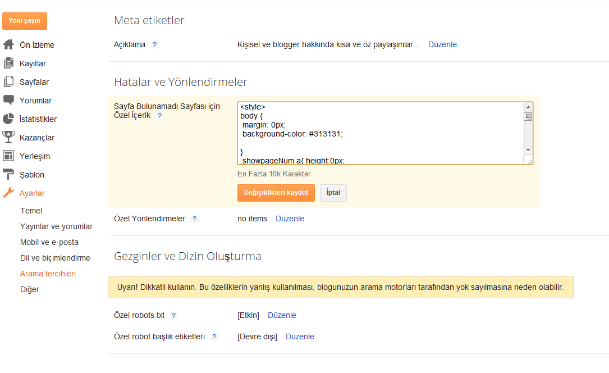Open Yorumlar in sidebar

(x=35, y=101)
